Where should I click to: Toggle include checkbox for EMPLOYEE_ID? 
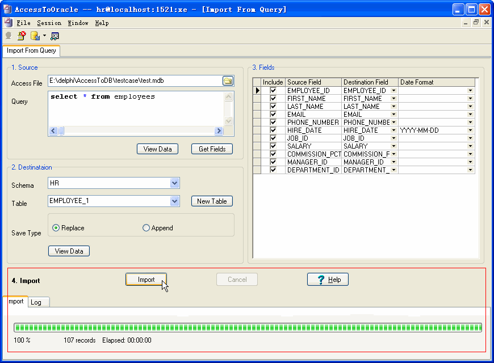[x=273, y=91]
